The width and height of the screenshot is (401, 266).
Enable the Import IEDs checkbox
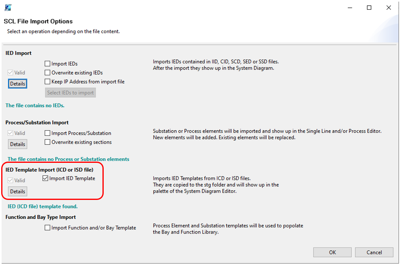(48, 64)
